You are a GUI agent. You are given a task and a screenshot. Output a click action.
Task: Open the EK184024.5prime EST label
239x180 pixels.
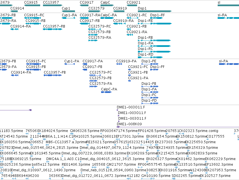point(53,131)
